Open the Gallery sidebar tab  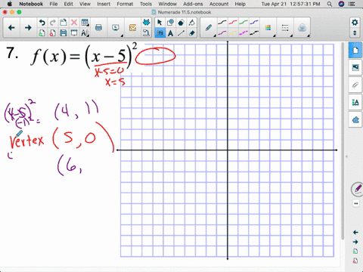click(x=355, y=67)
